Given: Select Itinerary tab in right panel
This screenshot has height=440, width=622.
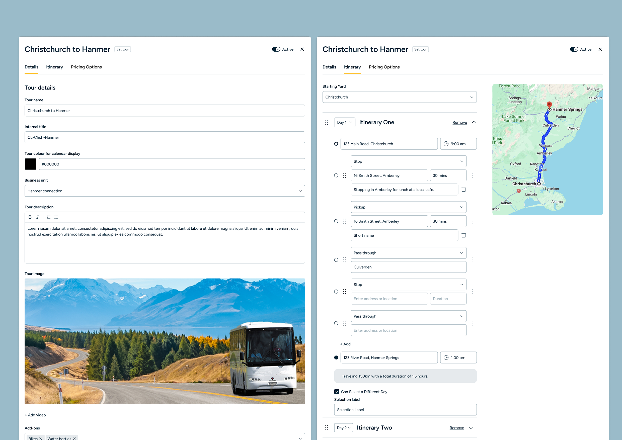Looking at the screenshot, I should (x=352, y=67).
